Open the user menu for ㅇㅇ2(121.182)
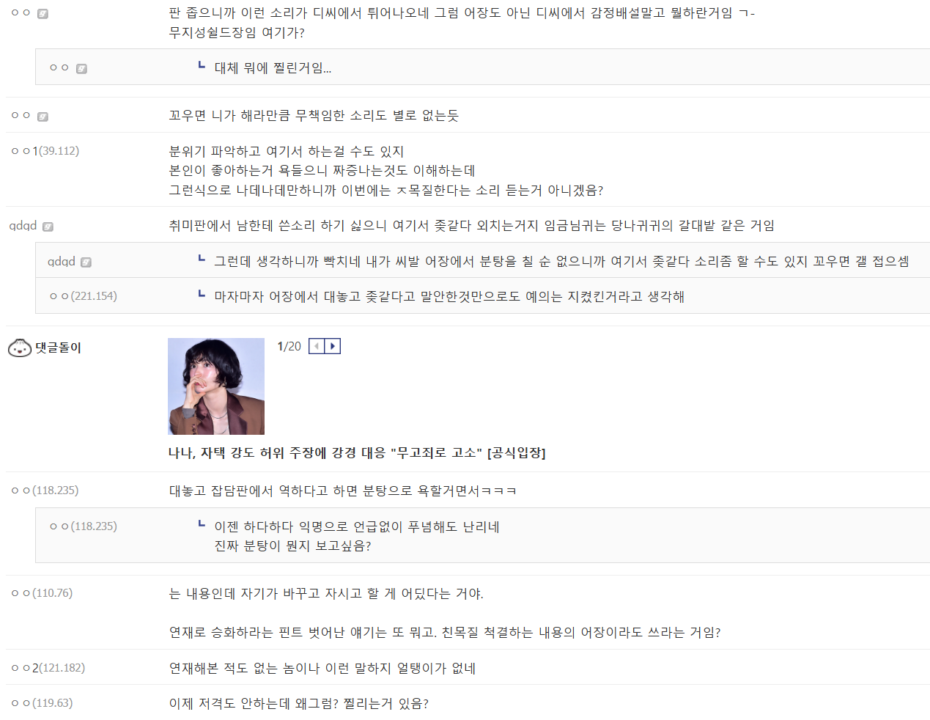 [x=48, y=668]
